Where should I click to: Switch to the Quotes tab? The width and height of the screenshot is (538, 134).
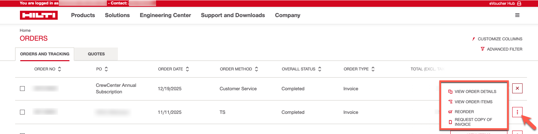click(x=96, y=54)
